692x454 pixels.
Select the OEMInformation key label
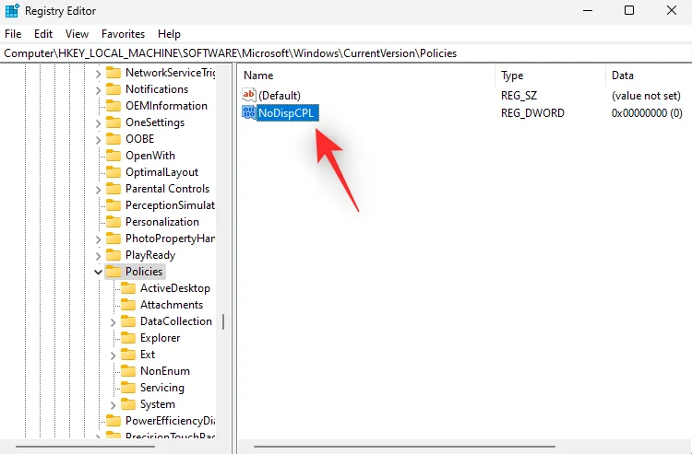pos(166,106)
